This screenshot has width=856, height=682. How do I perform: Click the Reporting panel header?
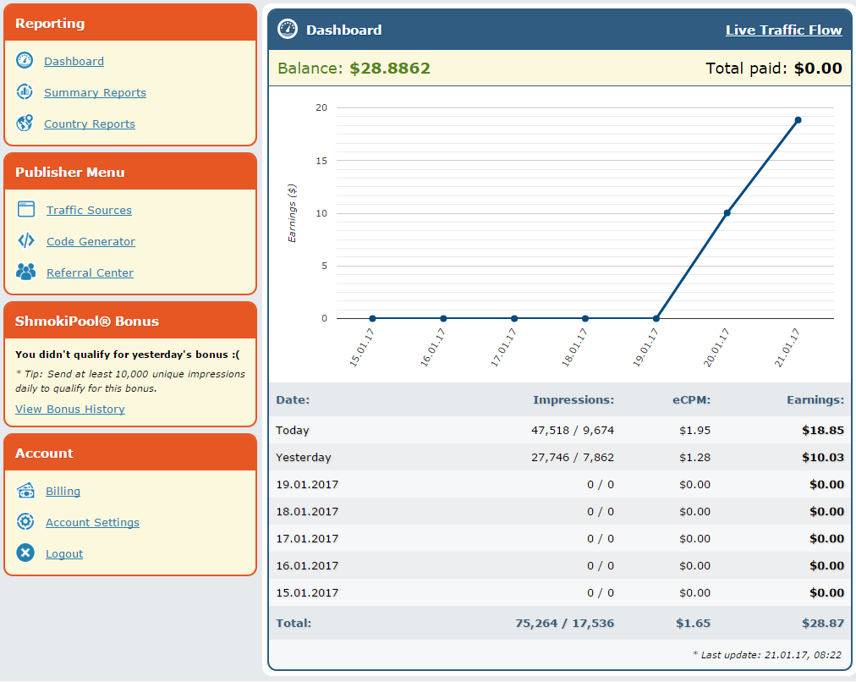[130, 23]
